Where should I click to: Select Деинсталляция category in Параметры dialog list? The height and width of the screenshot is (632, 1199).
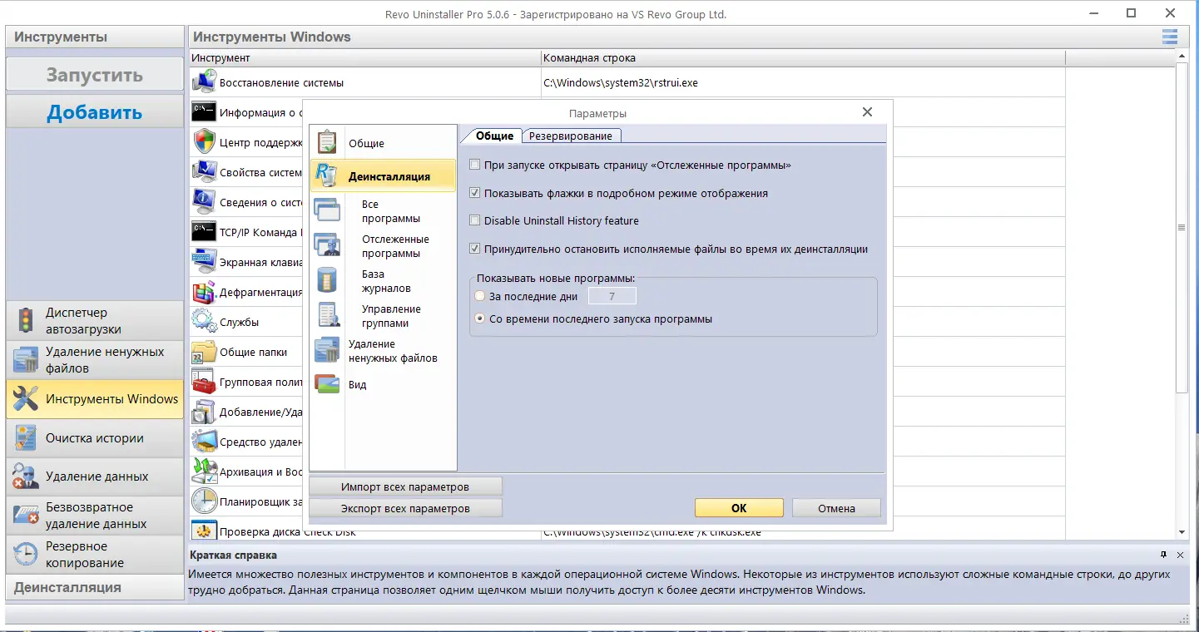point(383,176)
